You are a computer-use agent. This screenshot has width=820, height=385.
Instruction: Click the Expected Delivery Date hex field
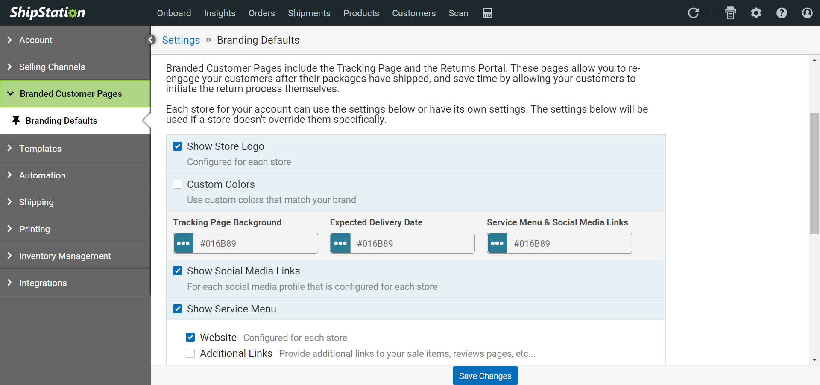coord(412,243)
